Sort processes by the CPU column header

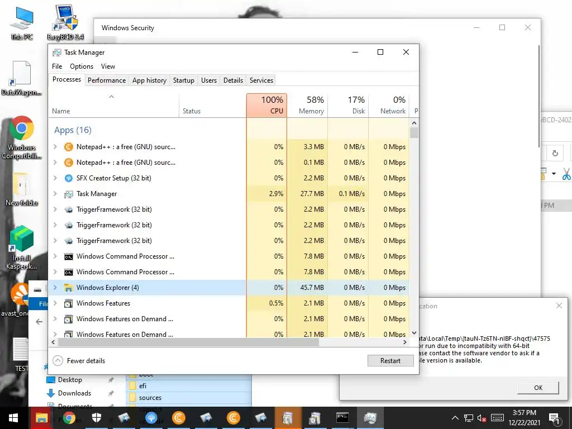266,105
